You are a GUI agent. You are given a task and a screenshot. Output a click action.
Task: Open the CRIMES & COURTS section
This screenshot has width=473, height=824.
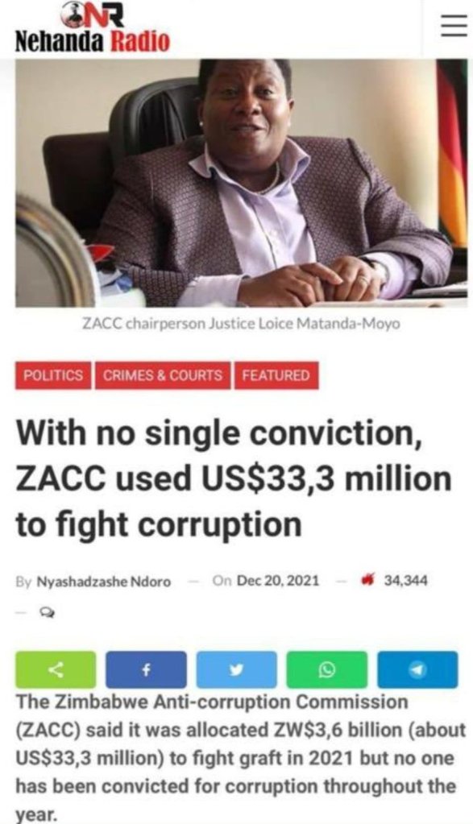(x=163, y=375)
